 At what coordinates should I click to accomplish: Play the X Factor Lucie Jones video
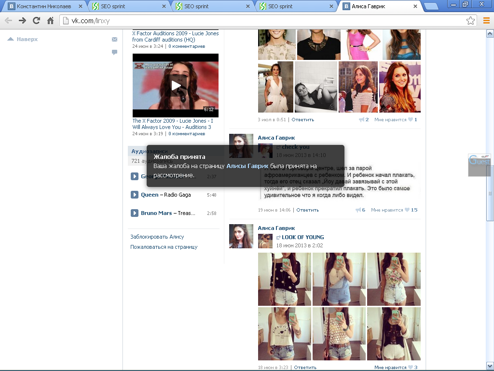176,86
